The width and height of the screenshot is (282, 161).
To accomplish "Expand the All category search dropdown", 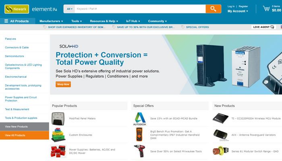I will (x=69, y=9).
